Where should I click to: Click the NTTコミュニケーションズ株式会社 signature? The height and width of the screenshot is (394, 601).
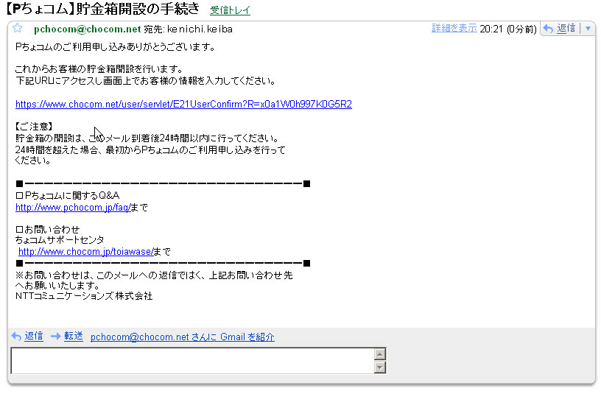tap(84, 296)
